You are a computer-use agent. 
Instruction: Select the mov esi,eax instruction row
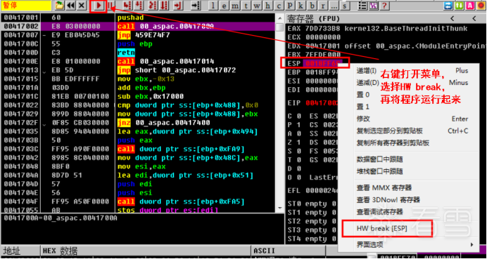click(138, 166)
